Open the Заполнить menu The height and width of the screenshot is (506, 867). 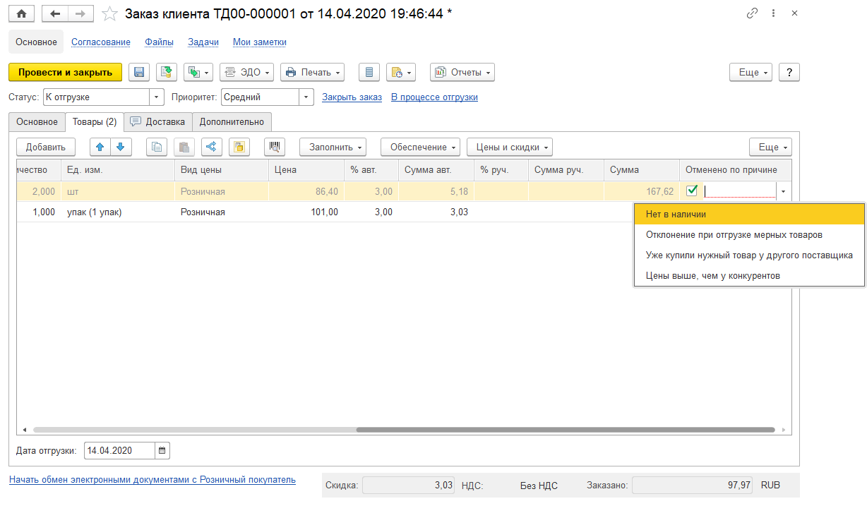(333, 147)
